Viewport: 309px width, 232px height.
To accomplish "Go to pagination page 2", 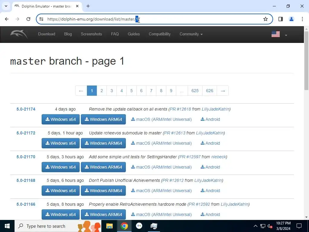I will (102, 91).
